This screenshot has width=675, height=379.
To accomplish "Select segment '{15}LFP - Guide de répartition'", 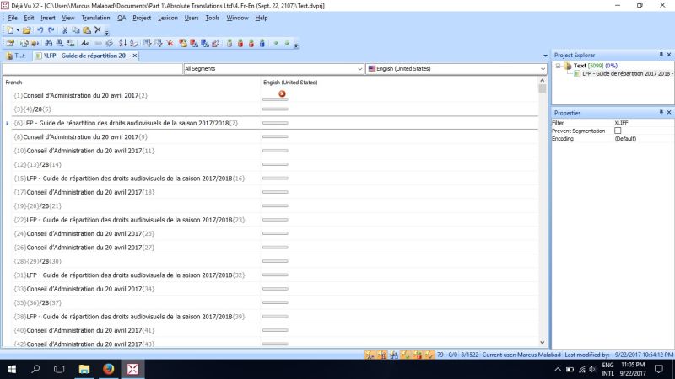I will pos(129,179).
